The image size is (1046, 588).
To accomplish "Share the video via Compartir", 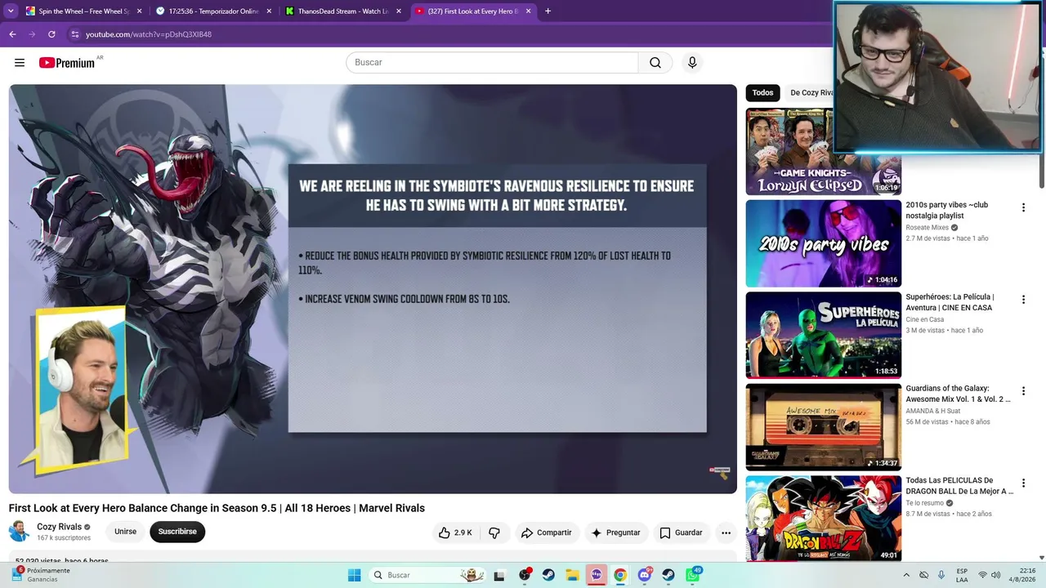I will tap(546, 532).
